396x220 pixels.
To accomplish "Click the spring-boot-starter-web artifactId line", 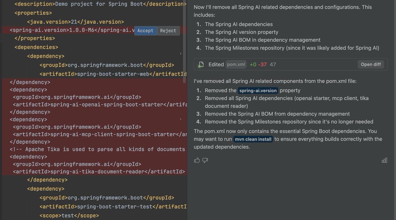I will 113,74.
